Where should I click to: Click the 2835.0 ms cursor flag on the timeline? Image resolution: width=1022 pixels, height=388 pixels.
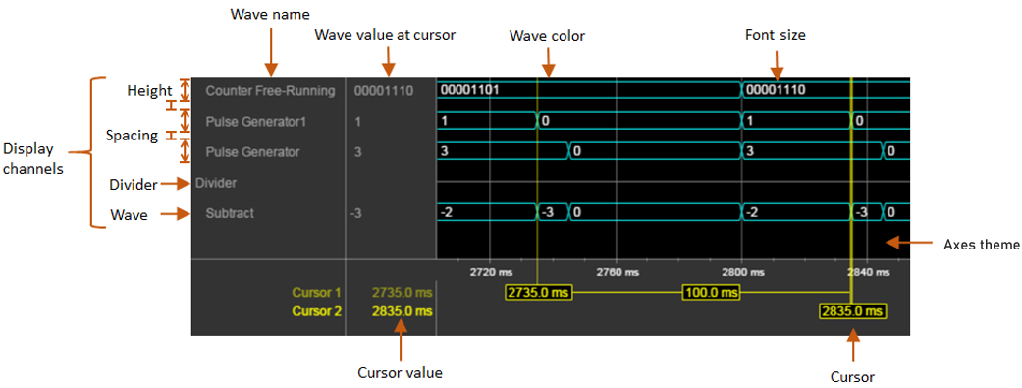tap(853, 311)
